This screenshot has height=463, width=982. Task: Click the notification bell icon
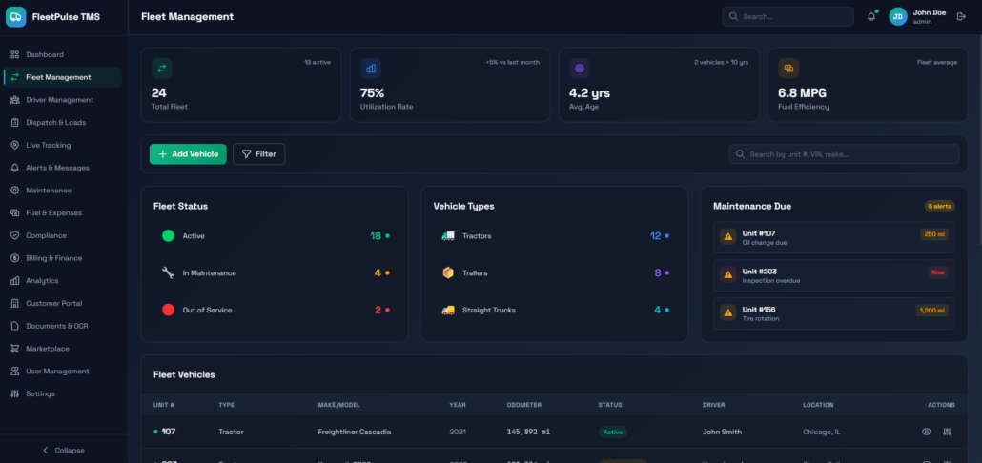[x=871, y=16]
